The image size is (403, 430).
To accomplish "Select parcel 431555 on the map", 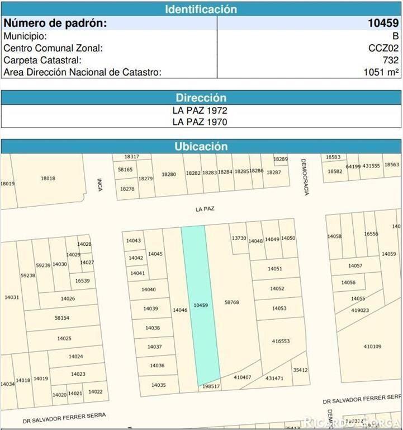I will (x=371, y=166).
